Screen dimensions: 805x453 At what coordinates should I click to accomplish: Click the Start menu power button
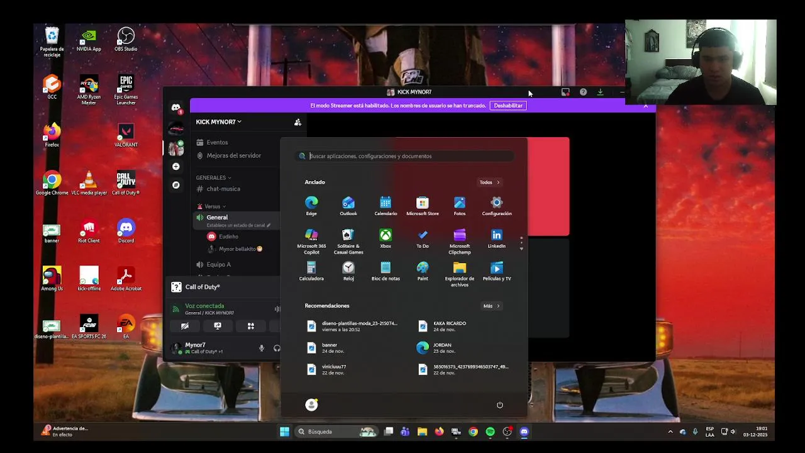500,405
